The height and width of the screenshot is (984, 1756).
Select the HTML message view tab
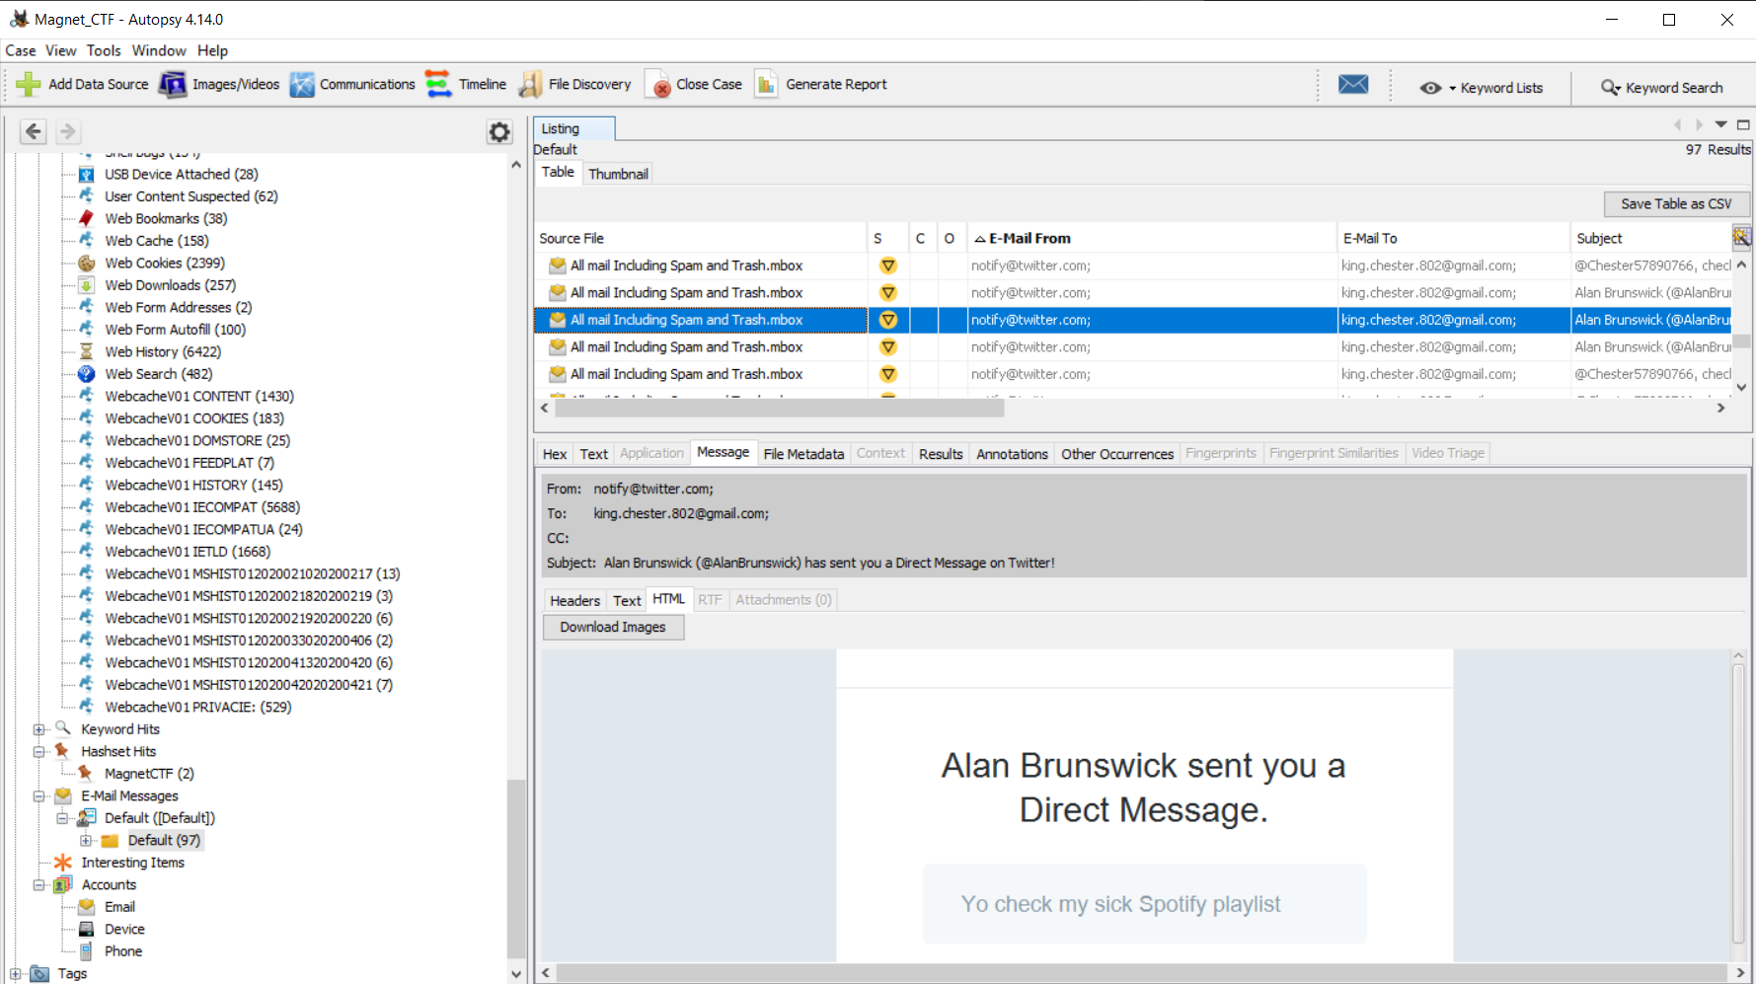[668, 599]
